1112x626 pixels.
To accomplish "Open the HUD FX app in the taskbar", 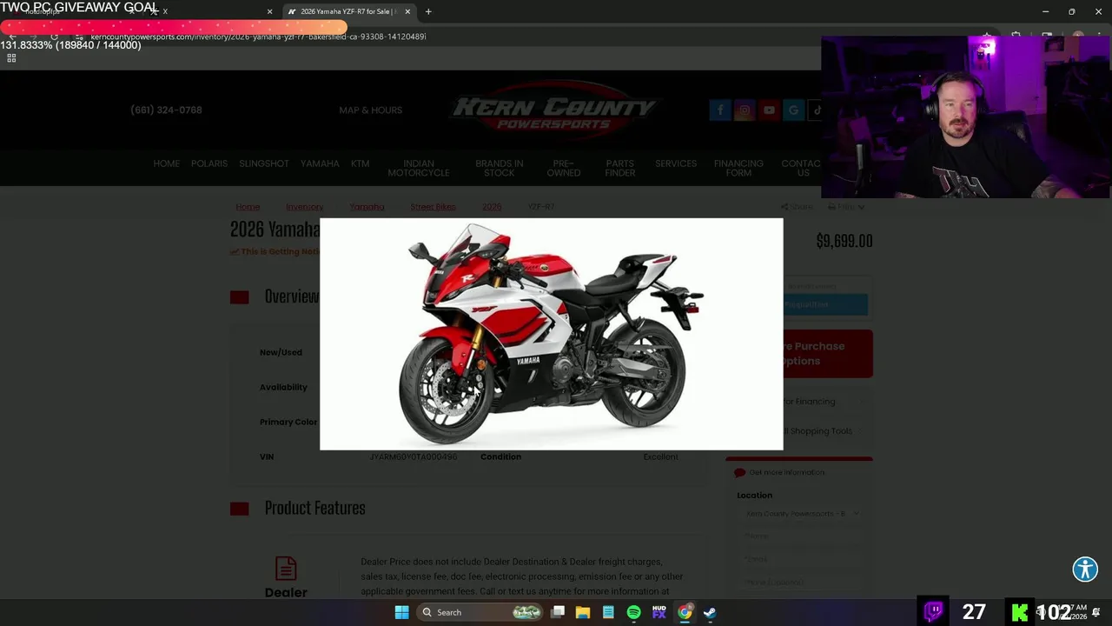I will [x=659, y=612].
